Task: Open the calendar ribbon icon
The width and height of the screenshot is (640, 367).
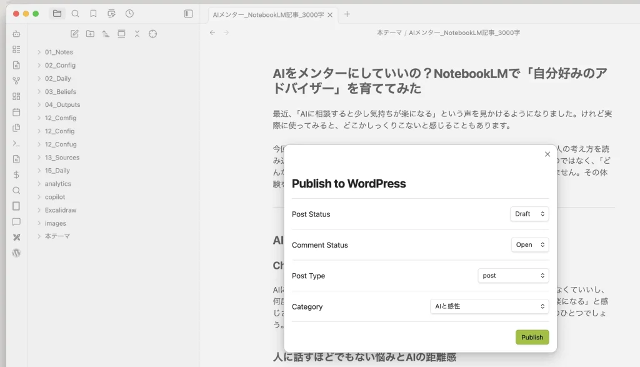Action: click(16, 112)
